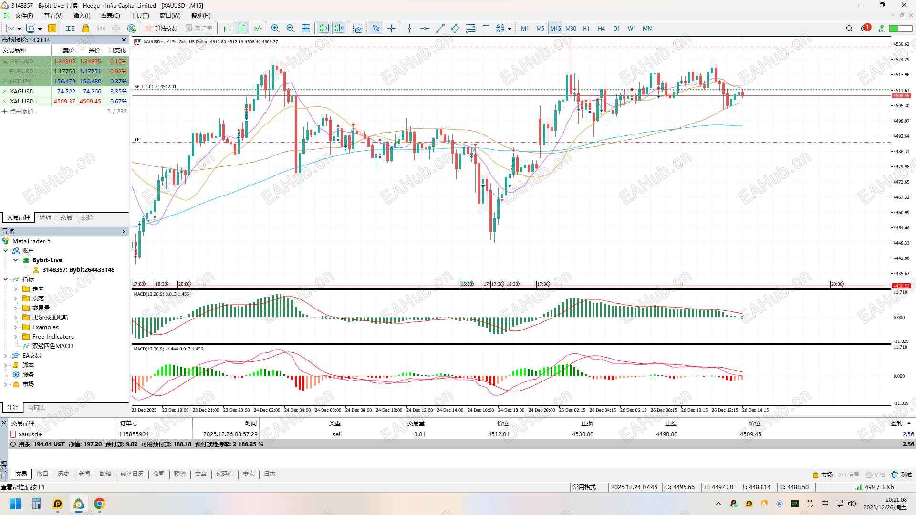This screenshot has width=916, height=515.
Task: Click the text label tool
Action: click(486, 29)
